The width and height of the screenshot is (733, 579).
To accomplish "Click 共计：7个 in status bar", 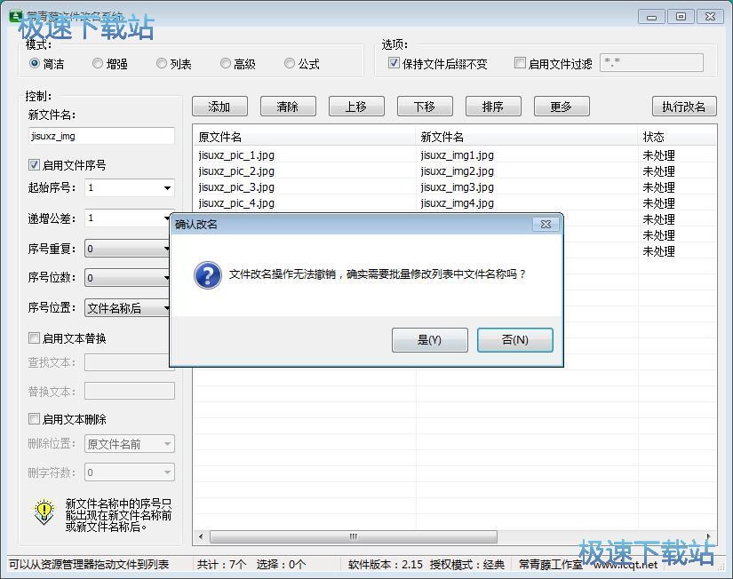I will click(x=221, y=565).
